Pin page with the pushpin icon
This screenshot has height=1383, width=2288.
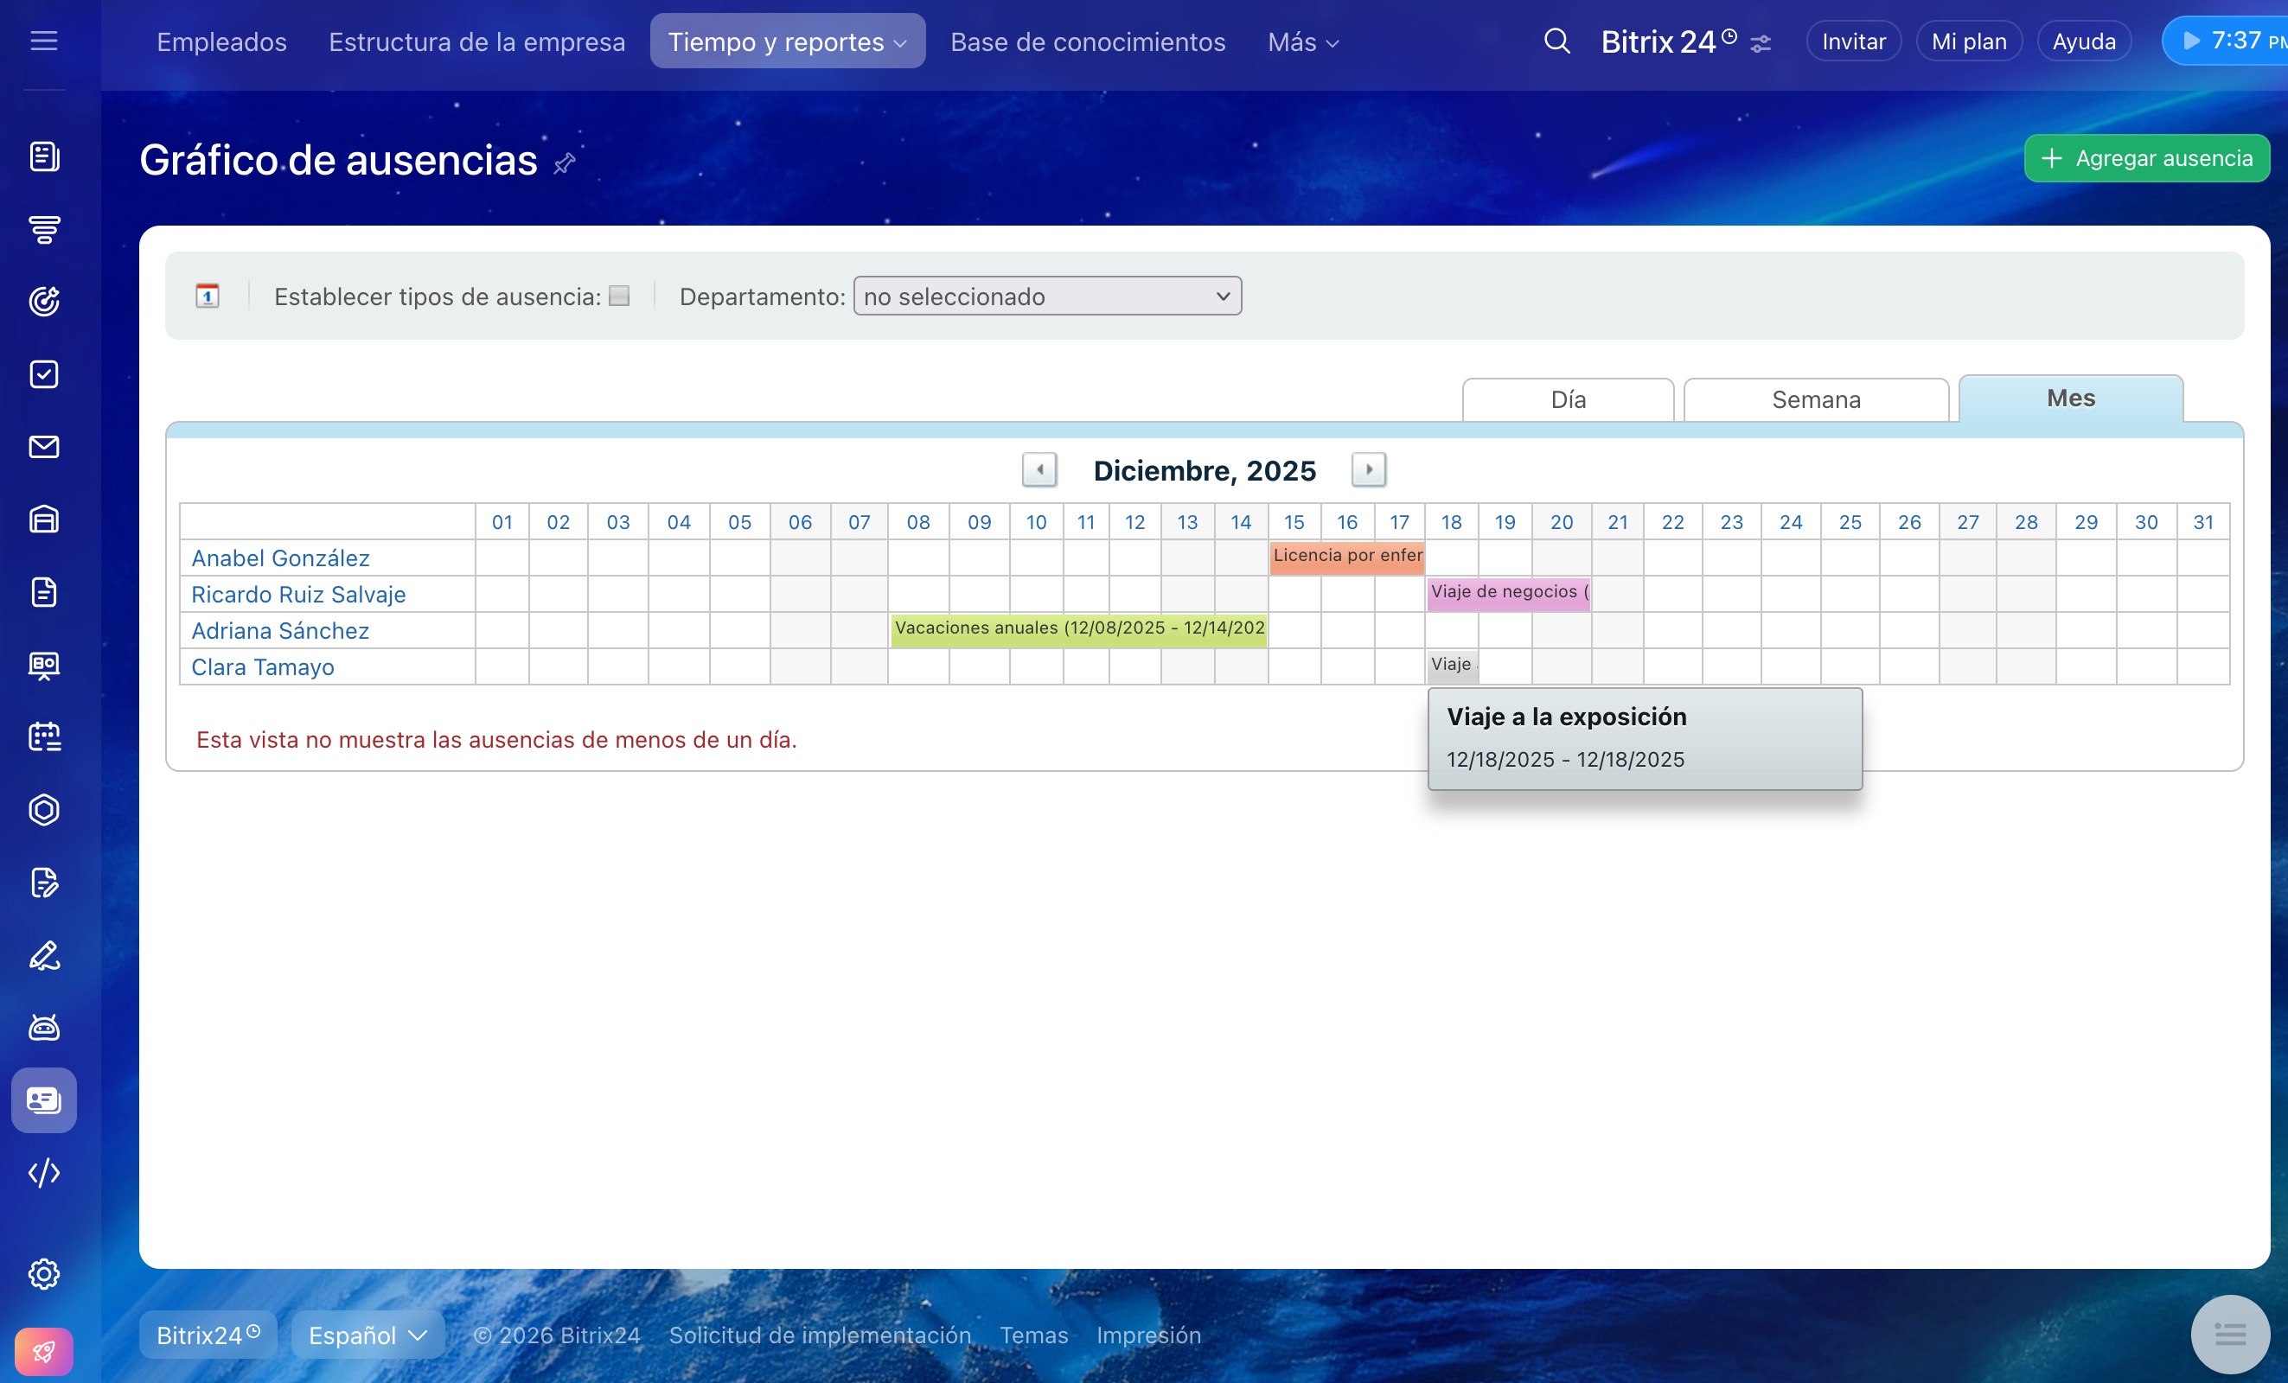[565, 164]
